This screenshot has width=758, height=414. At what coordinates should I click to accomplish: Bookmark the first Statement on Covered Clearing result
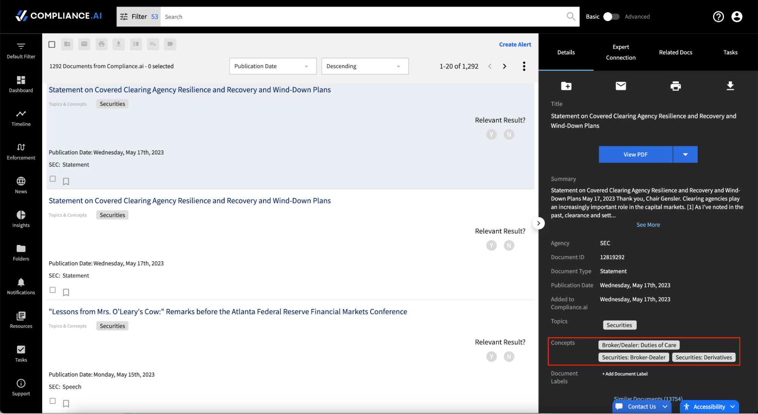pos(66,181)
